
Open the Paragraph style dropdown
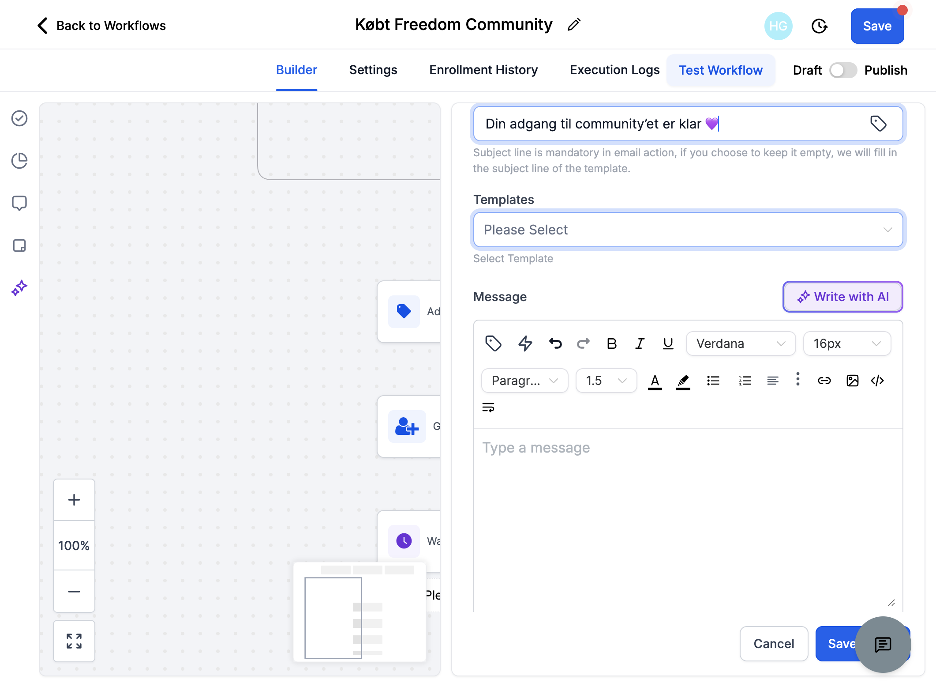click(x=524, y=381)
